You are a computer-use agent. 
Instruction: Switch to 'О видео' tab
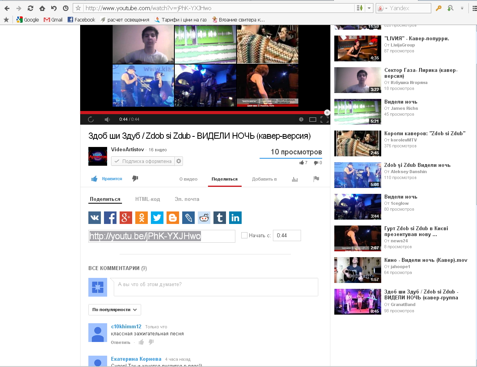pos(188,179)
